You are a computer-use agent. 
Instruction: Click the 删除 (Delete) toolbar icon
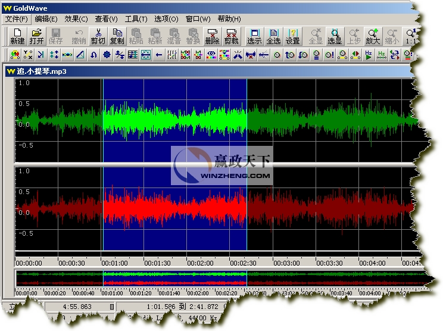click(211, 36)
